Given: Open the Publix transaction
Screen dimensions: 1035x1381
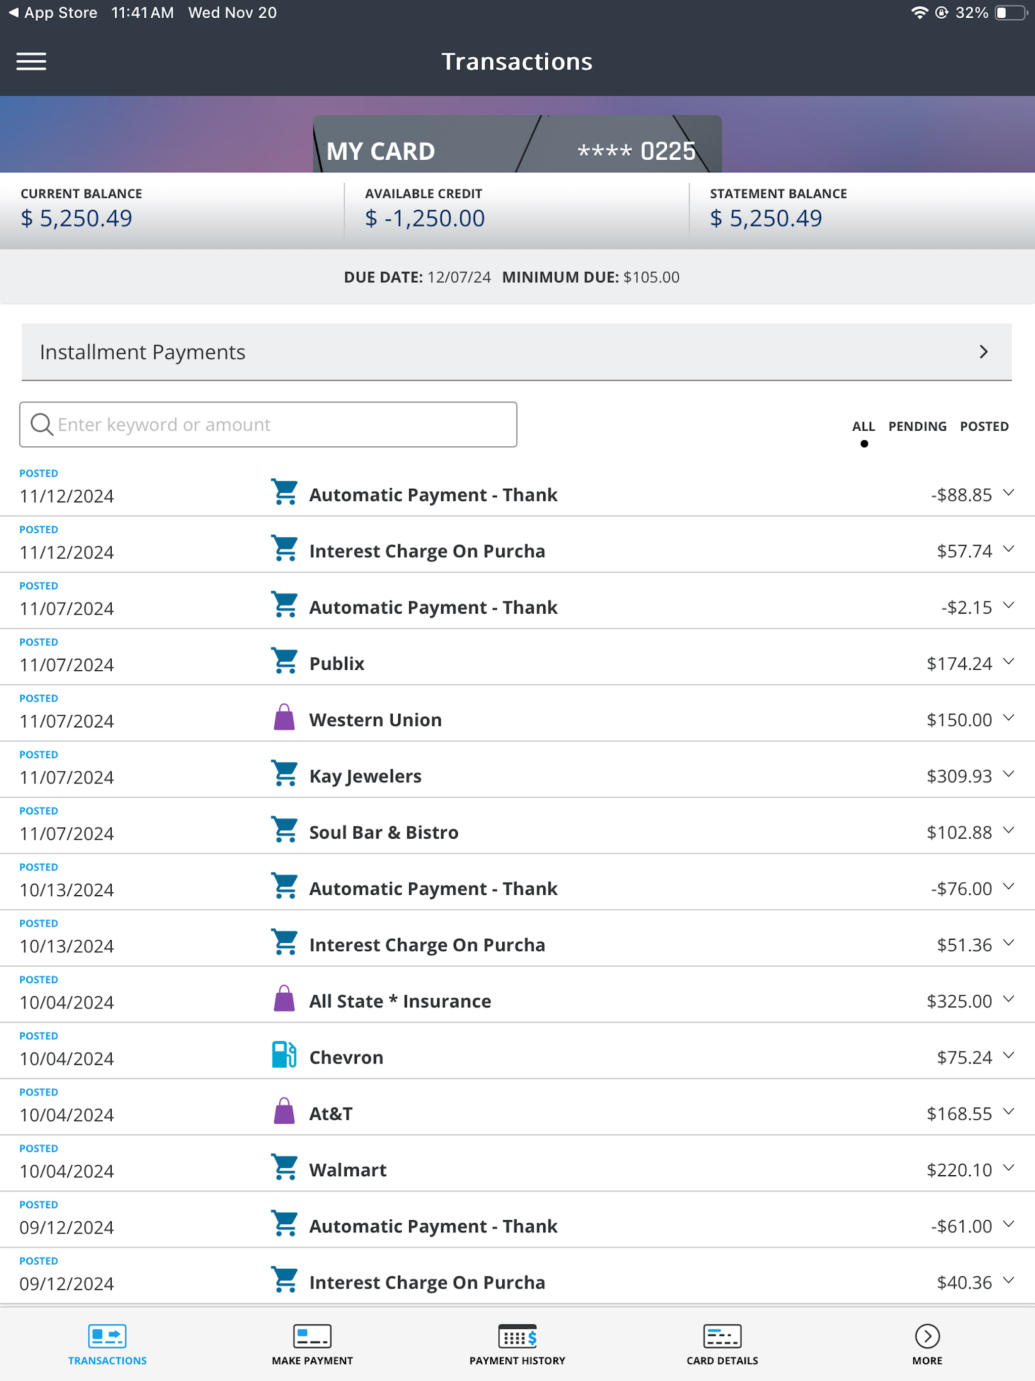Looking at the screenshot, I should tap(517, 657).
